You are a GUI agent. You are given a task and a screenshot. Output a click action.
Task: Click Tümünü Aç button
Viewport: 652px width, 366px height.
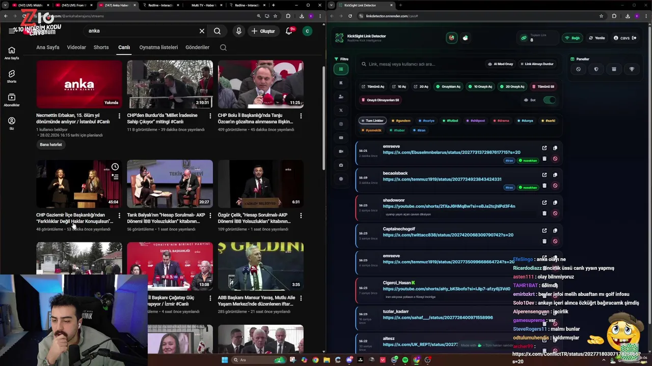[373, 86]
